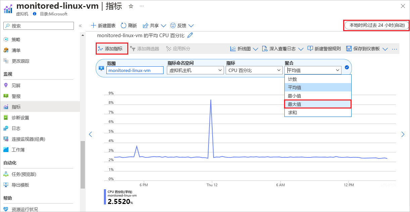Open 清单 in the sidebar
The image size is (410, 212).
coord(40,50)
